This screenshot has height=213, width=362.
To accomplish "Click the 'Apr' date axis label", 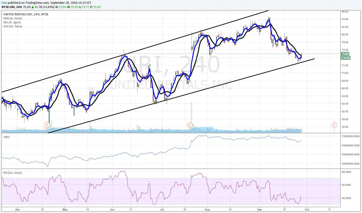I will pos(17,210).
